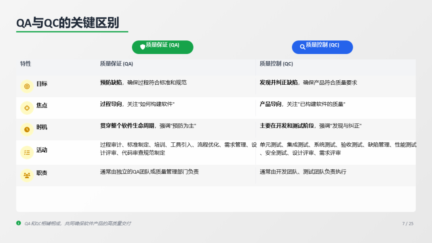Click the 质量保证 (QA) table column header
Image resolution: width=432 pixels, height=243 pixels.
click(116, 64)
